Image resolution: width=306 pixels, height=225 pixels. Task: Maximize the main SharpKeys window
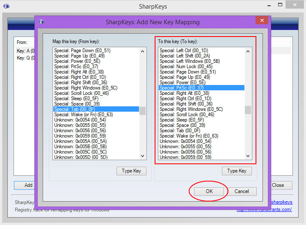click(280, 5)
